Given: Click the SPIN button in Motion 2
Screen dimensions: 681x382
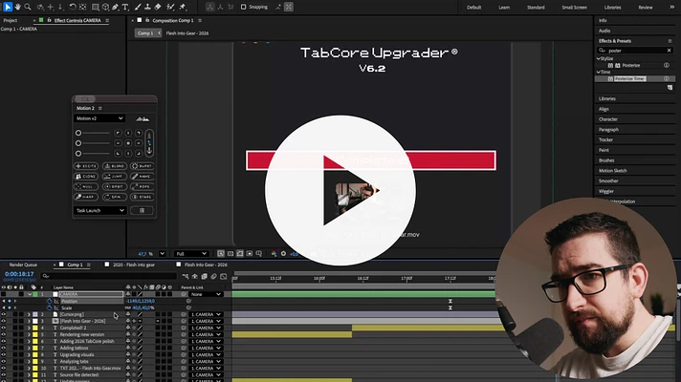Looking at the screenshot, I should tap(114, 197).
